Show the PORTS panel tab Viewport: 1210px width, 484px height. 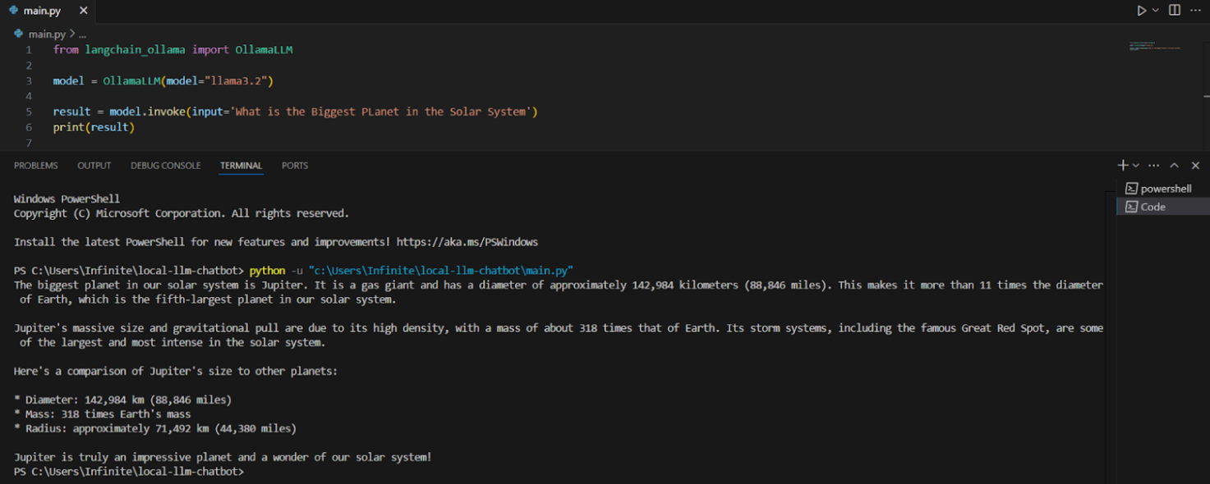295,166
